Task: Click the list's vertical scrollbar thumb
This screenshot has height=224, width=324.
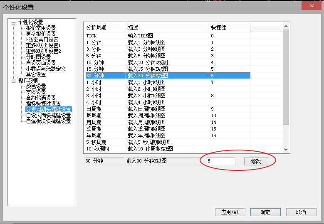Action: point(286,77)
